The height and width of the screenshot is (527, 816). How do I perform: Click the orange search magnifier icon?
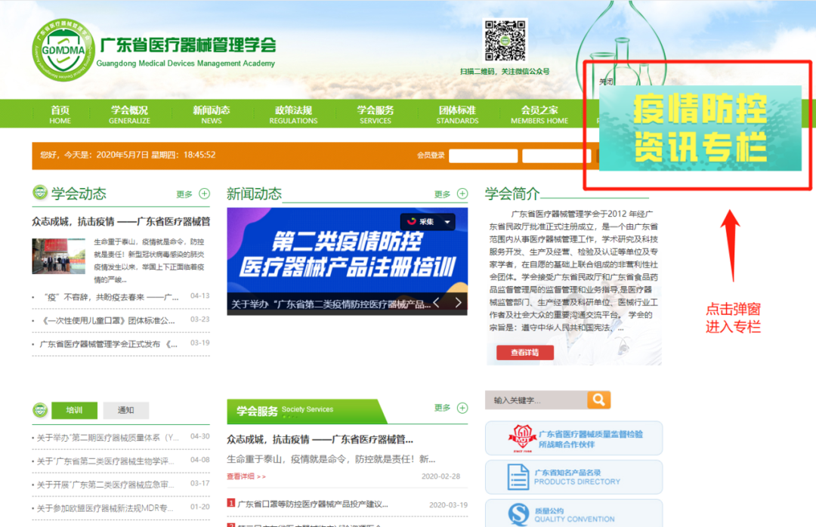[598, 399]
